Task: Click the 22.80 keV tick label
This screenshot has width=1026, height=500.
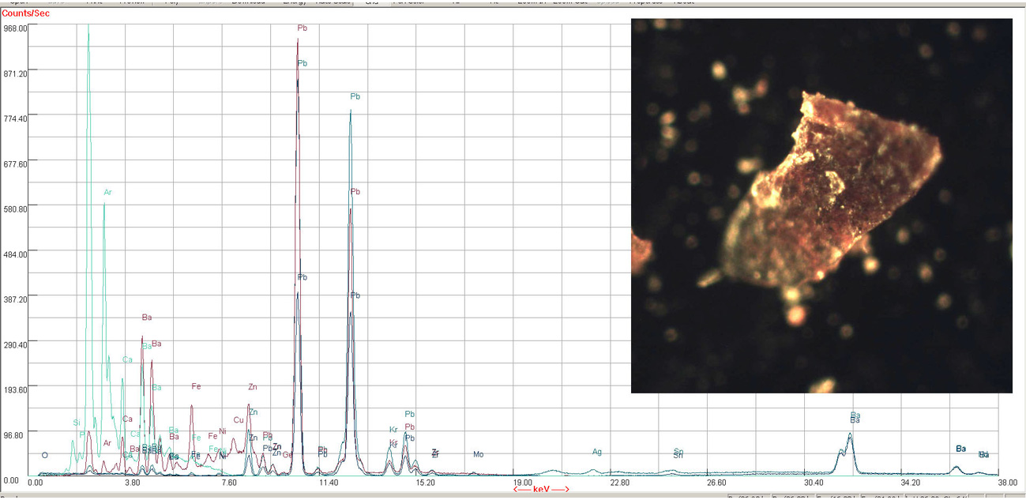Action: point(620,482)
